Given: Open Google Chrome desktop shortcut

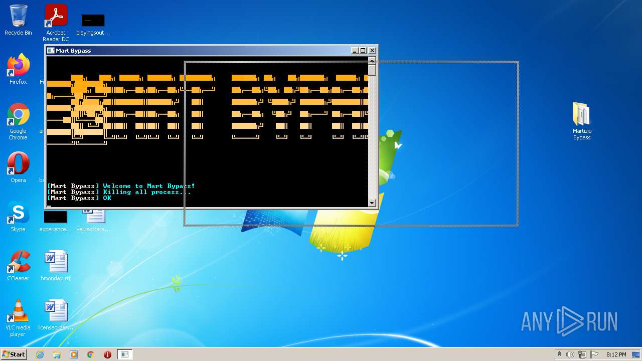Looking at the screenshot, I should click(18, 121).
